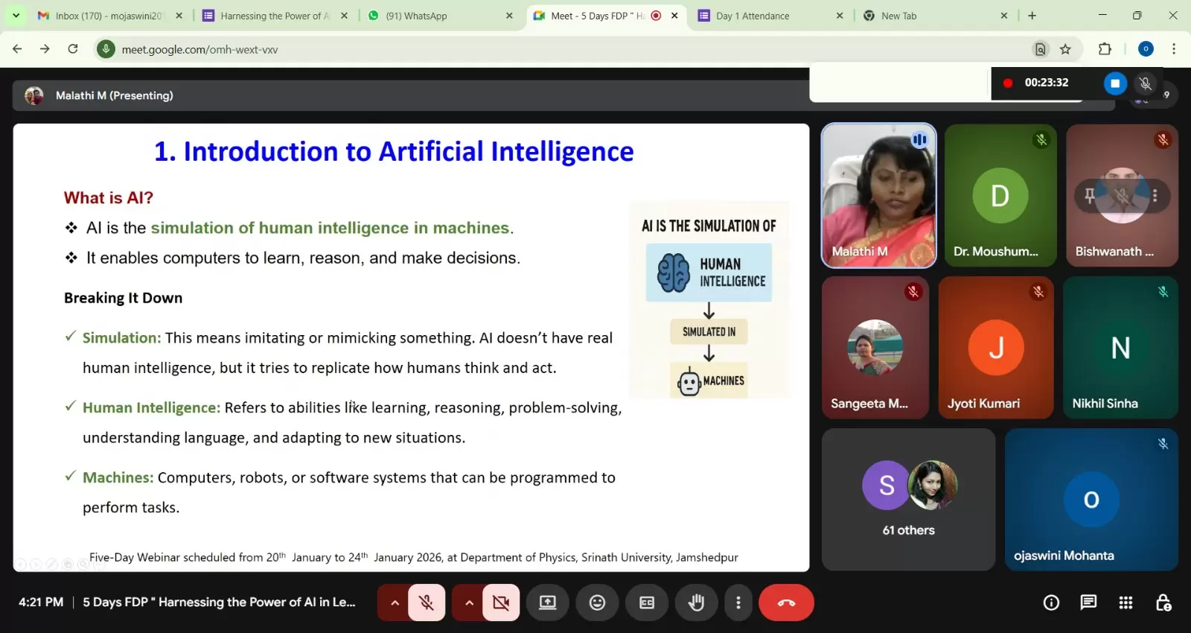Click the red leave call button
Image resolution: width=1191 pixels, height=633 pixels.
click(786, 602)
